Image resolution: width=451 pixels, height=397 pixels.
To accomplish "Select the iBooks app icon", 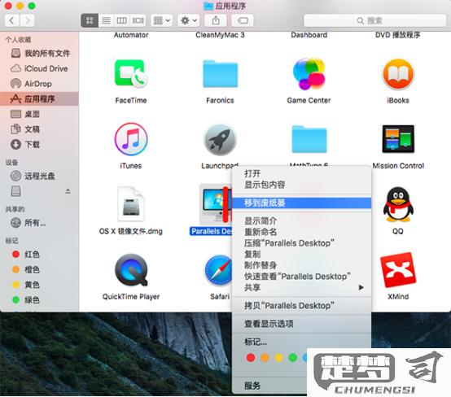I will tap(398, 74).
